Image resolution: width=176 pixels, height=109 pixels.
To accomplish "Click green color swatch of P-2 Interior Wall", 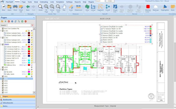I will click(29, 49).
